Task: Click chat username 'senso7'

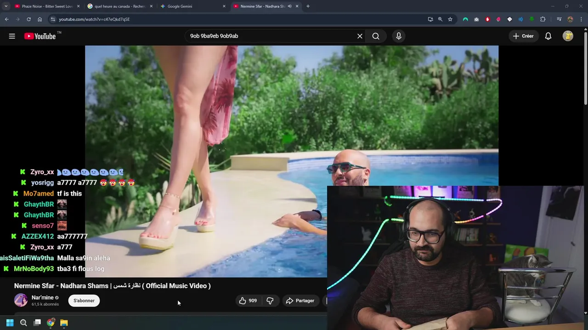Action: point(43,226)
